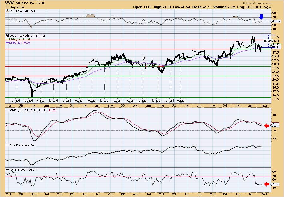Select the Chg +0.33 (+0.81%) value

click(x=252, y=7)
